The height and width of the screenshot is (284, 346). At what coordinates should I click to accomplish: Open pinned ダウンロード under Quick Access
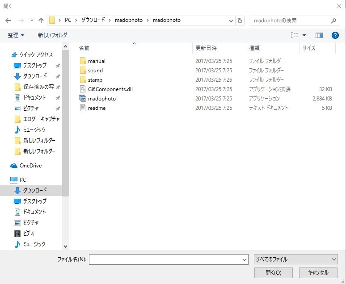pyautogui.click(x=35, y=76)
